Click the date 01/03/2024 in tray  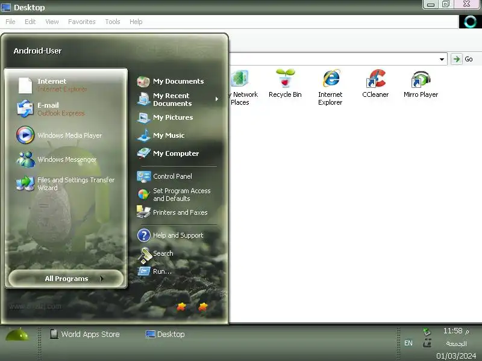456,356
